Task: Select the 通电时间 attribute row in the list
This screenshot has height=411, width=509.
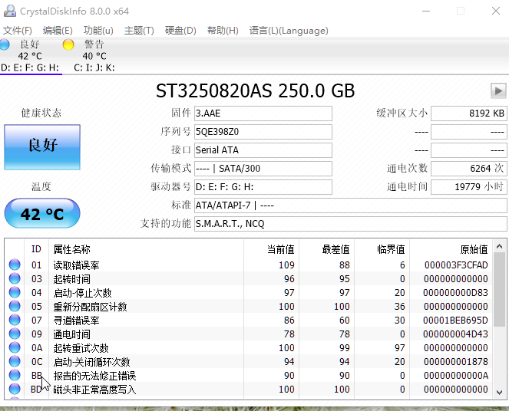Action: (x=248, y=334)
